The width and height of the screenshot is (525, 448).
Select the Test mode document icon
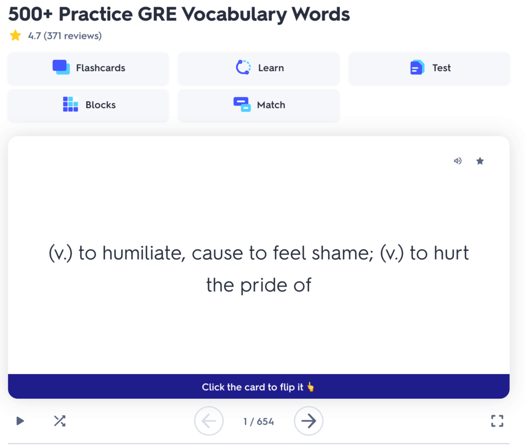click(417, 67)
